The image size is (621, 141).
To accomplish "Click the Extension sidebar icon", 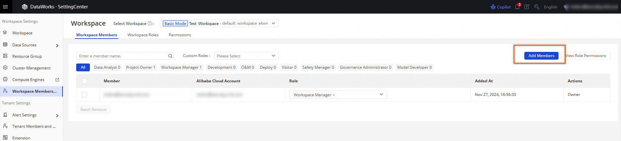I will (x=5, y=138).
